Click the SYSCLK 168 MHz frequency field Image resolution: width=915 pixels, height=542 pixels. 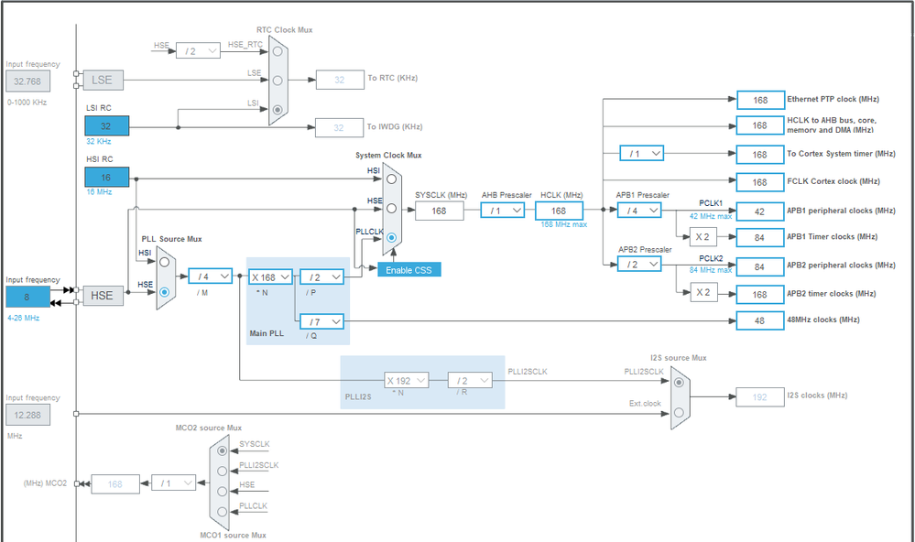[x=440, y=211]
